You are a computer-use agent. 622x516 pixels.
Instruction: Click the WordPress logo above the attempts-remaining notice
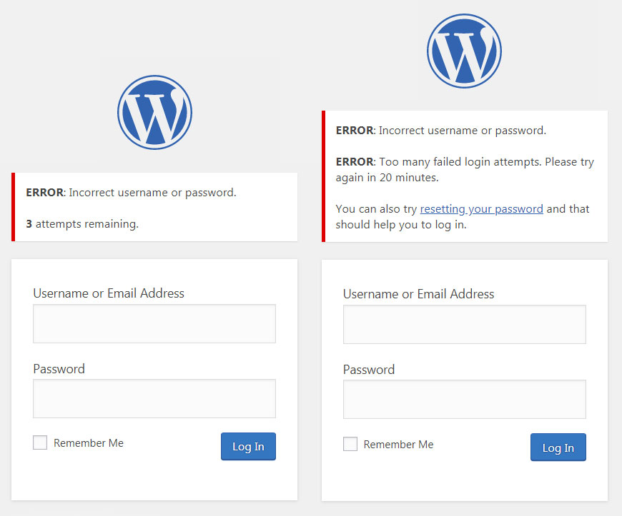(154, 112)
